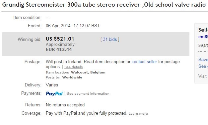Open the See other items link

(203, 66)
